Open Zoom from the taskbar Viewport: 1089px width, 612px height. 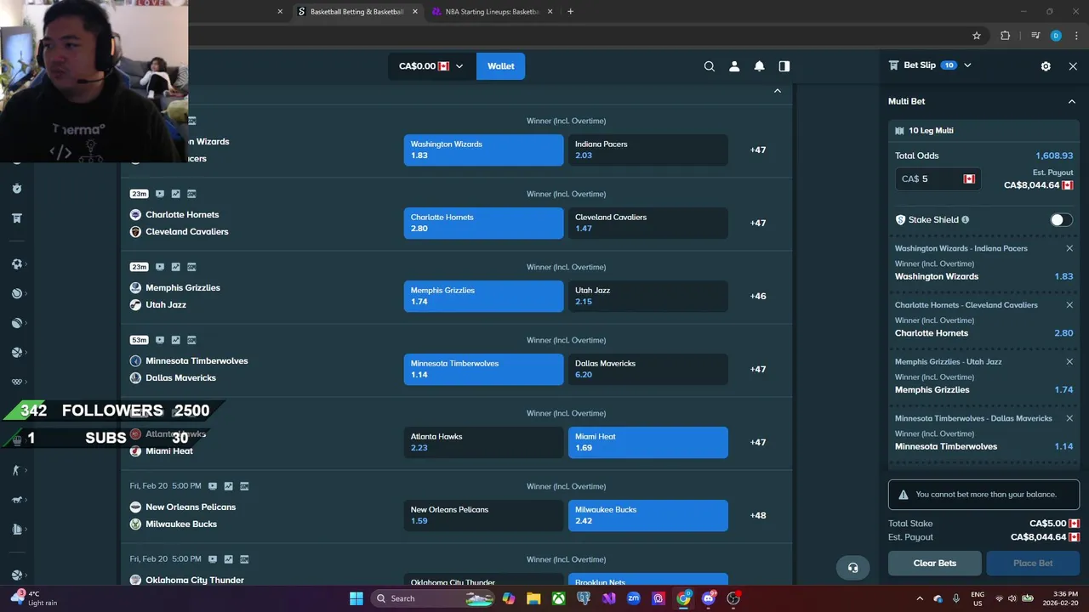633,598
